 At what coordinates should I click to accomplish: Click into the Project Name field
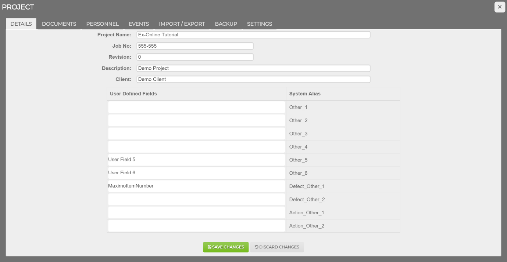(x=253, y=35)
